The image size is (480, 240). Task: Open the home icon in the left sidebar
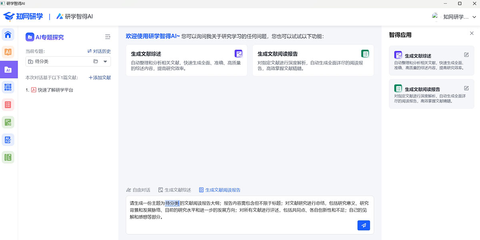coord(8,34)
